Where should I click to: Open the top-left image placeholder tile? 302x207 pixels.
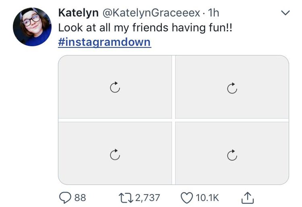point(88,74)
